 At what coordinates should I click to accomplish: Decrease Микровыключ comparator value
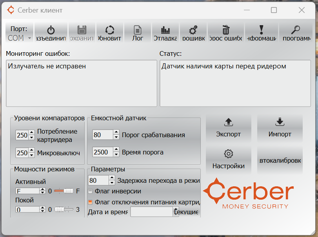[31, 155]
